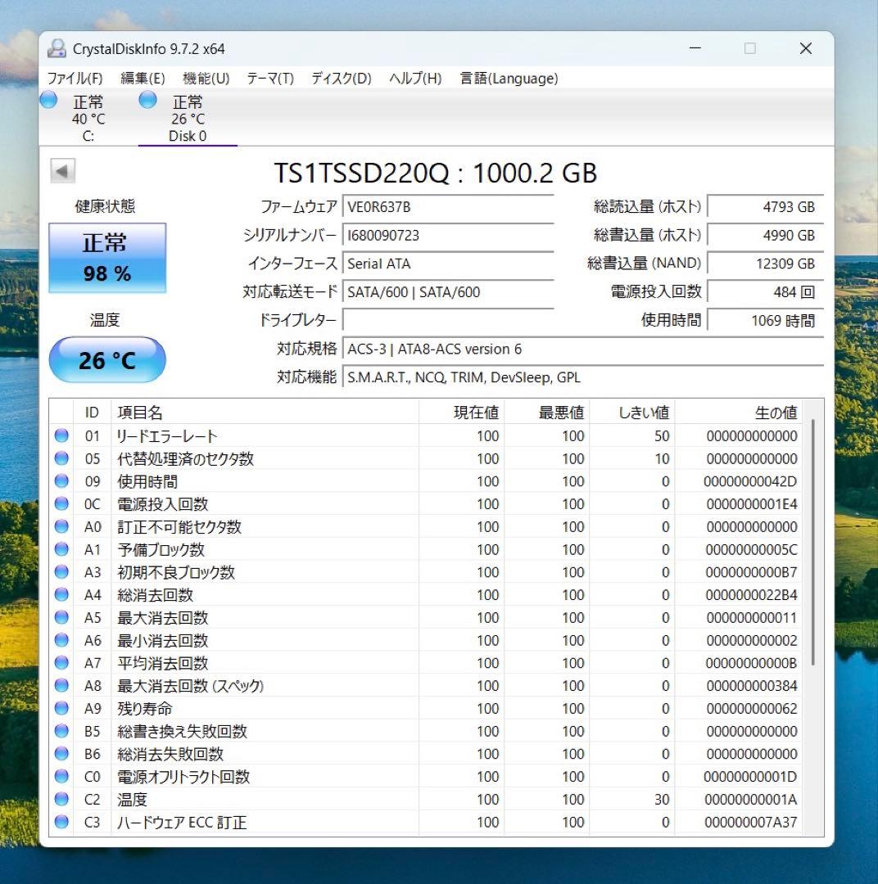
Task: Click the 現在値 column header
Action: 462,412
